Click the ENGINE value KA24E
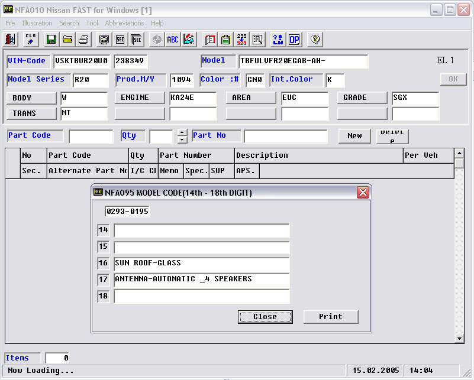474x380 pixels. tap(193, 98)
